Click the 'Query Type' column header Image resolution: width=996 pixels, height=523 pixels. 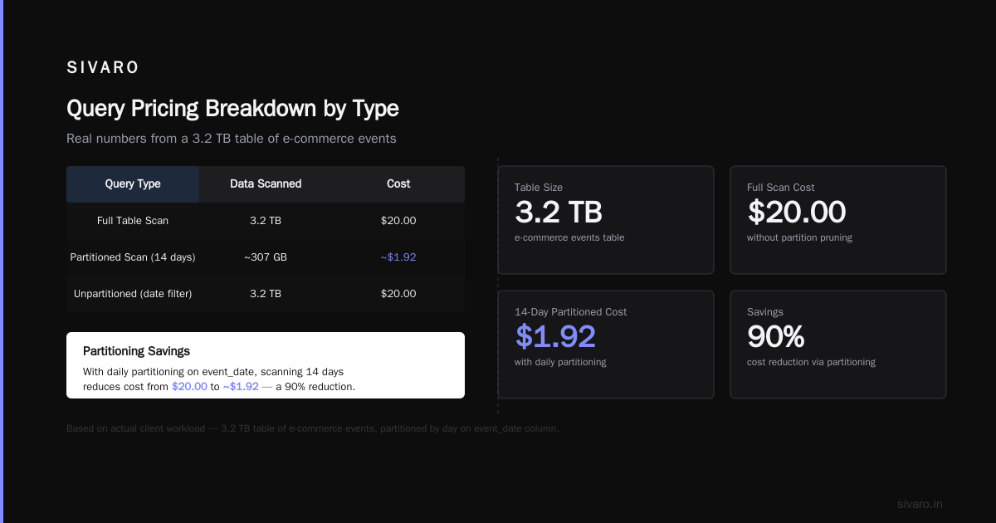pyautogui.click(x=133, y=183)
